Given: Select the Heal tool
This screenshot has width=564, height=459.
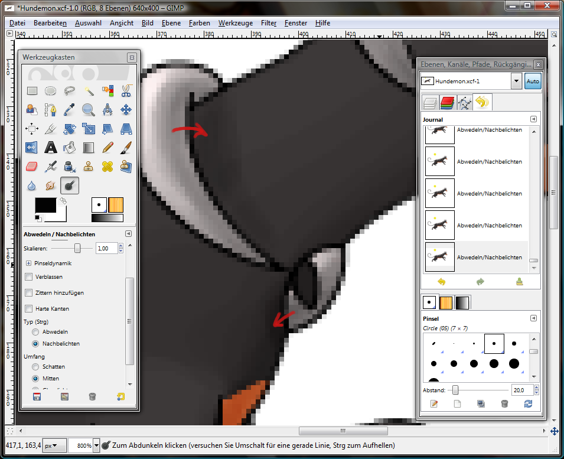Looking at the screenshot, I should (107, 167).
